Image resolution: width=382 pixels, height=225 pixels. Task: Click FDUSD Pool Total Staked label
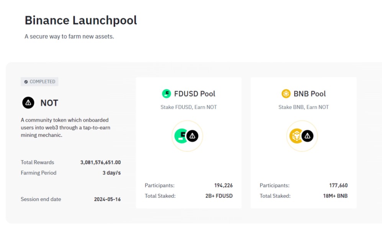click(x=160, y=196)
